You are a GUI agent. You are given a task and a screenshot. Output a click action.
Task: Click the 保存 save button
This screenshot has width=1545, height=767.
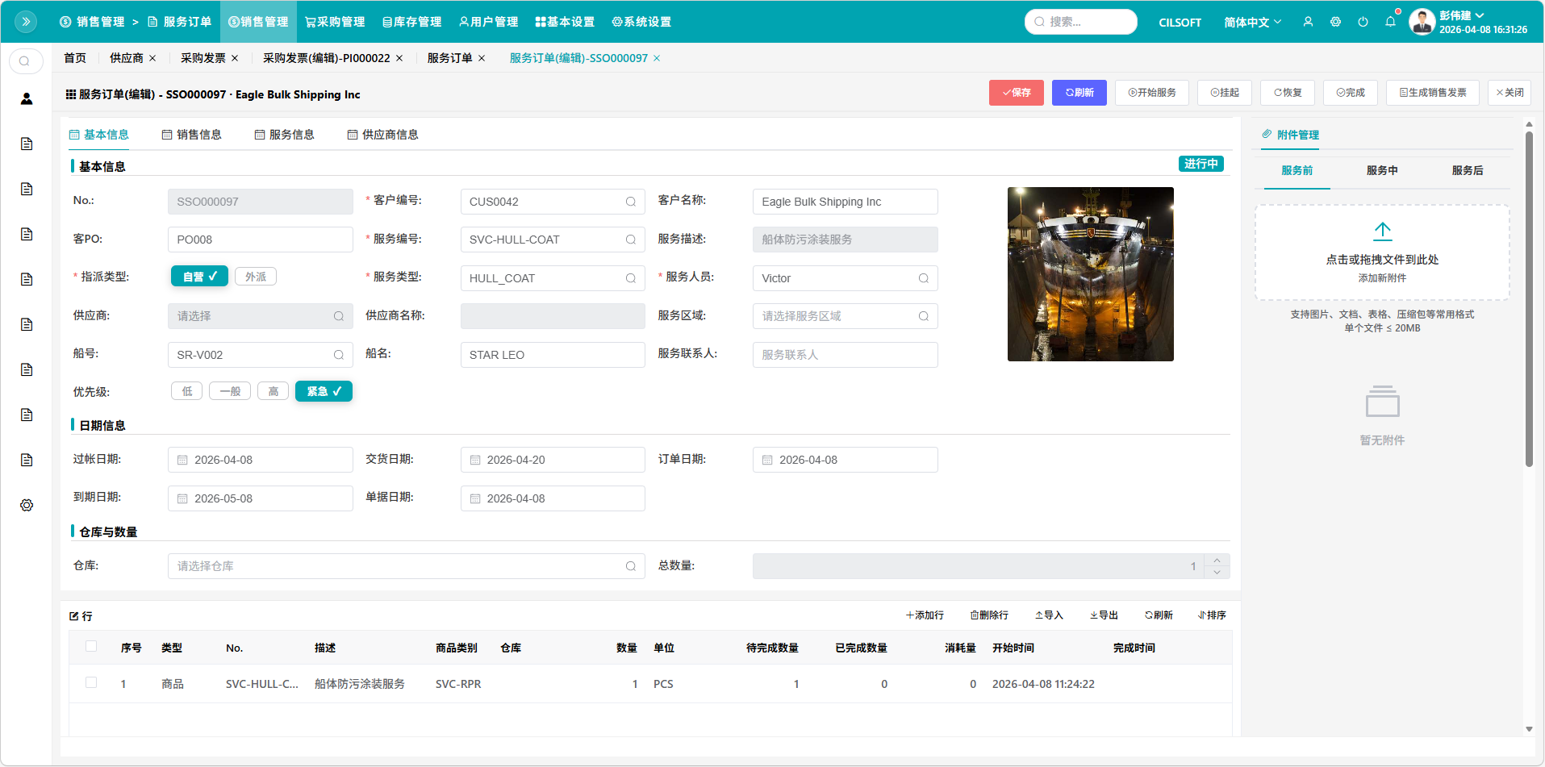coord(1016,93)
